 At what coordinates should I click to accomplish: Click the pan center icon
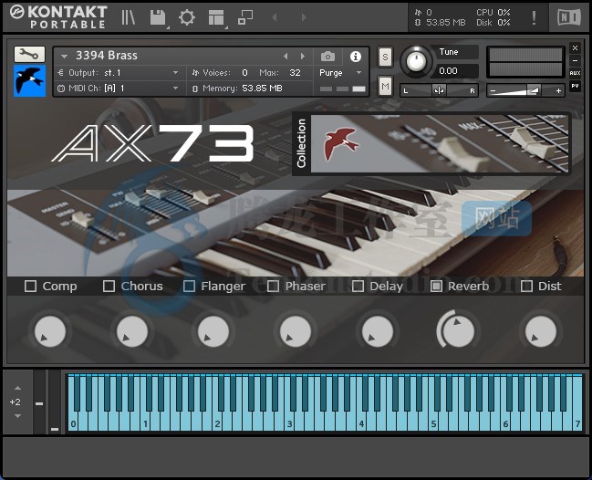(439, 90)
